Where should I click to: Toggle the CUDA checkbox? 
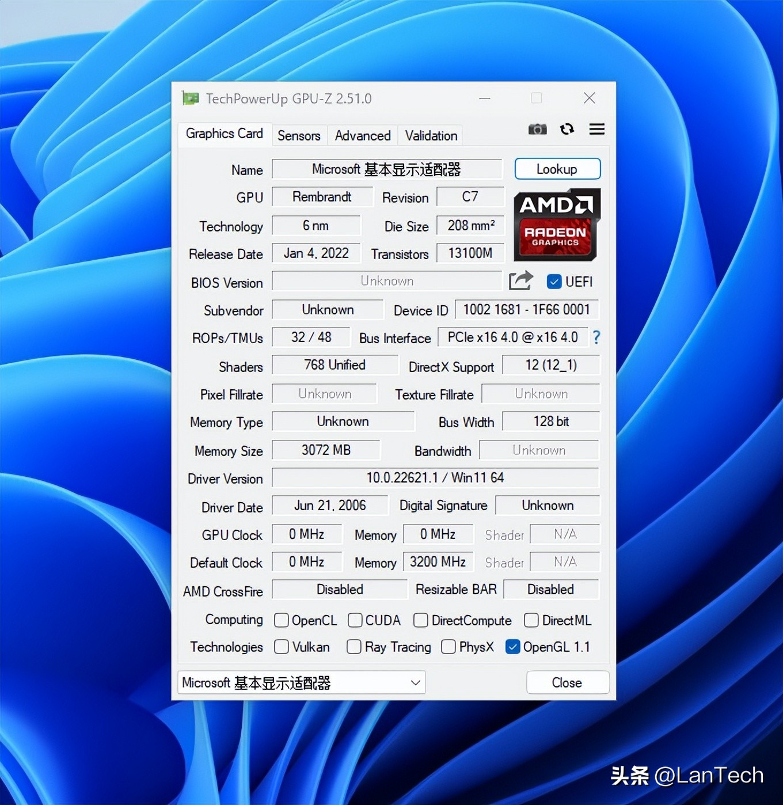click(x=355, y=620)
